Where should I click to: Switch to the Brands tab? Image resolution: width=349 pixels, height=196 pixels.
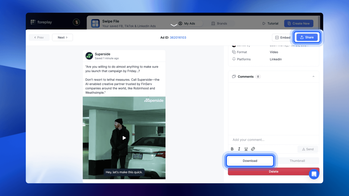coord(219,23)
